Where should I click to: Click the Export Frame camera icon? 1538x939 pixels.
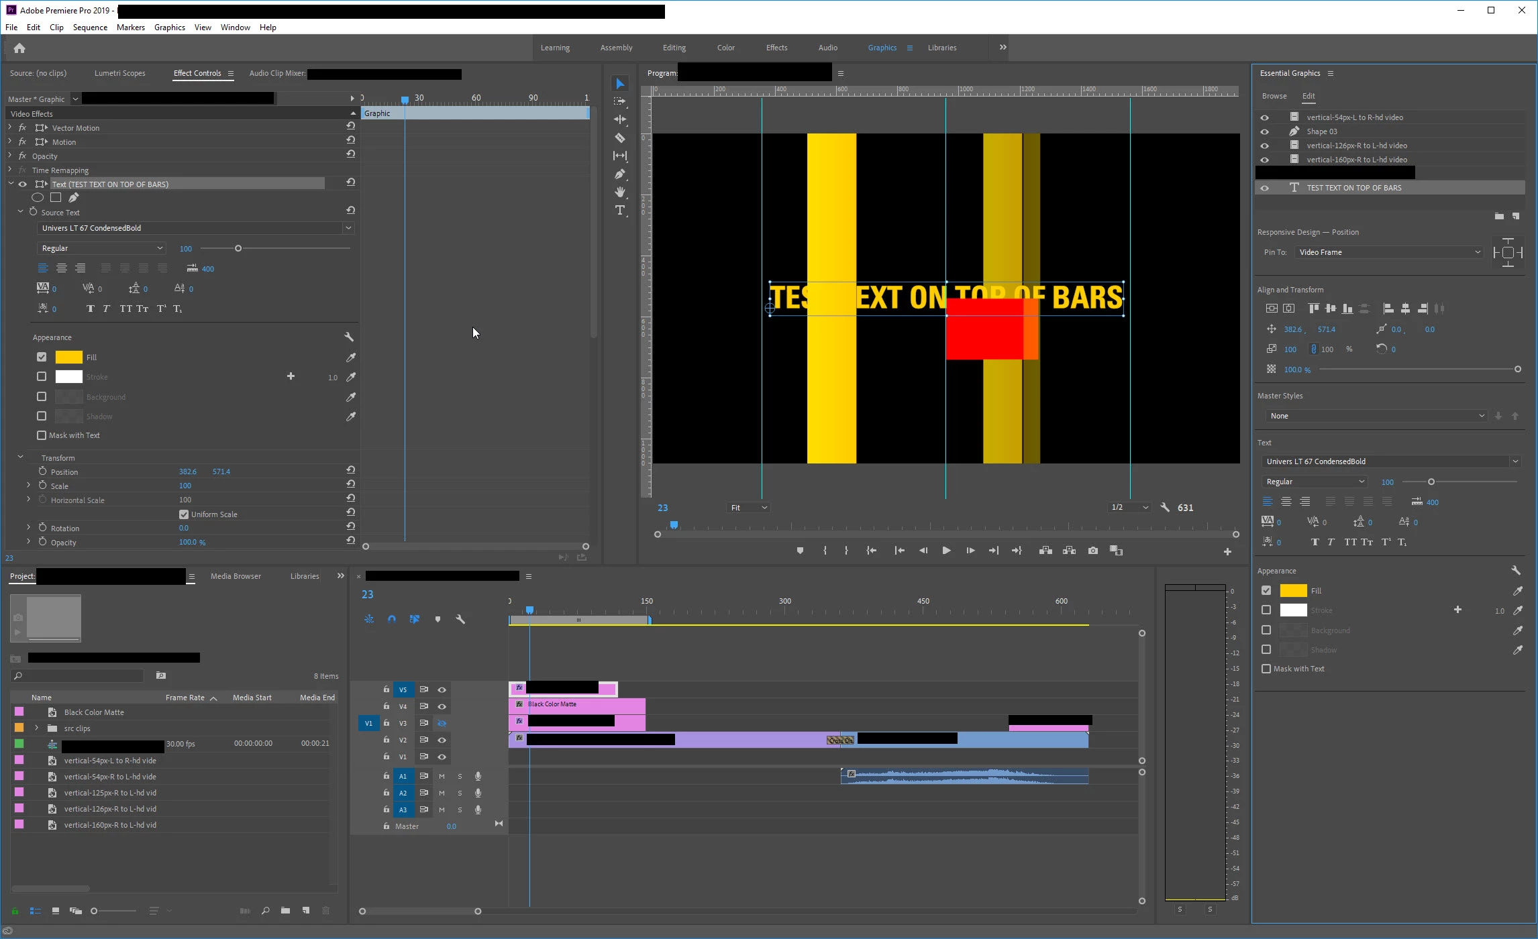[x=1093, y=551]
